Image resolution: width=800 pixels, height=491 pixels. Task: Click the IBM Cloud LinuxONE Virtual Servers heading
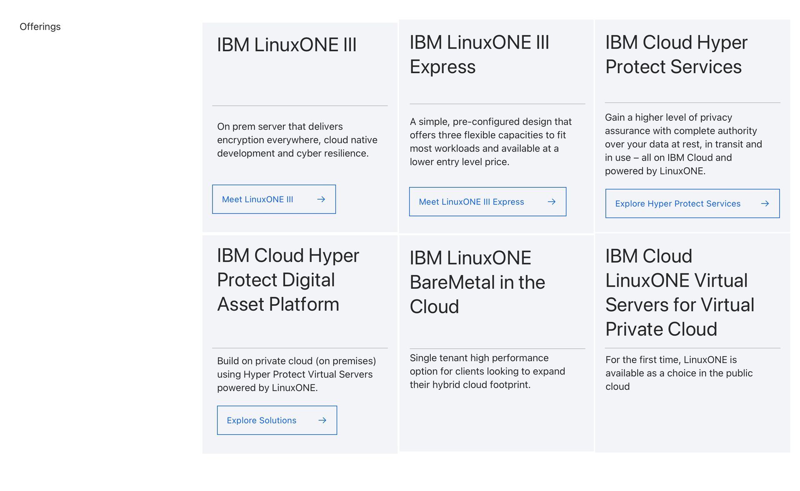[680, 293]
